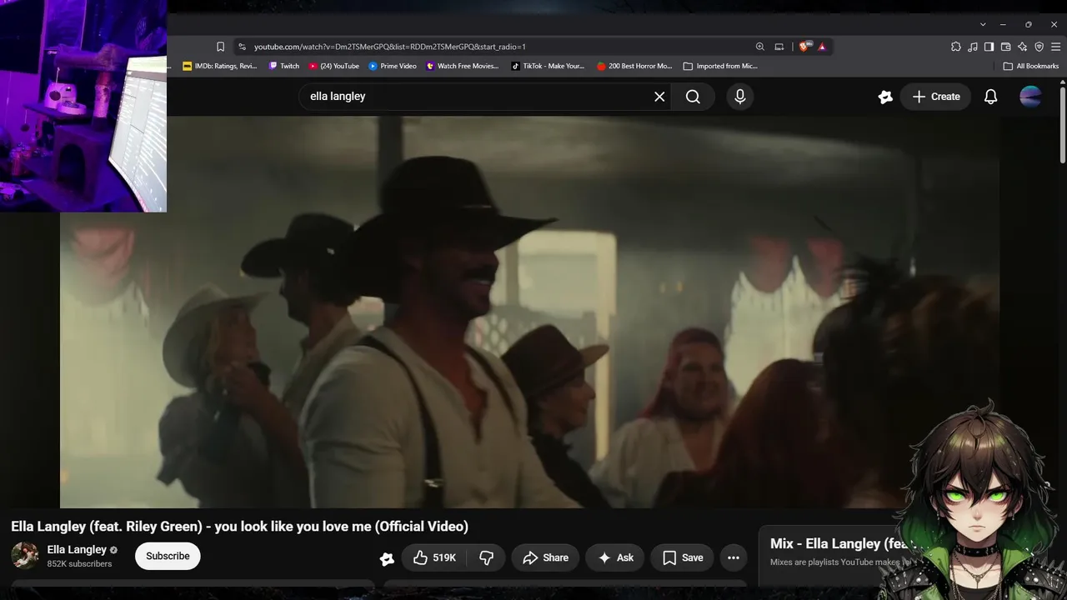
Task: Share the video
Action: click(545, 557)
